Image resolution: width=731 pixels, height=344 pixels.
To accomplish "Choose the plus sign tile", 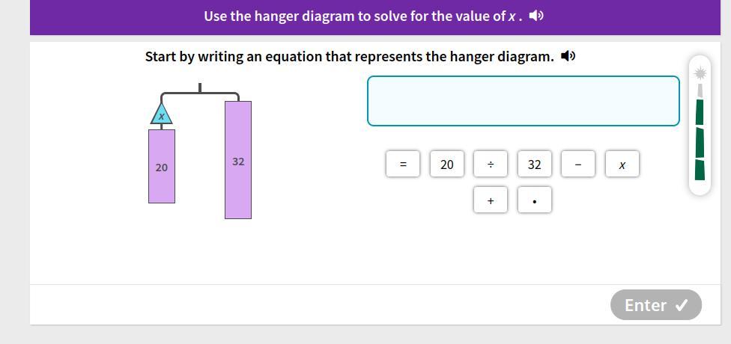I will [491, 200].
